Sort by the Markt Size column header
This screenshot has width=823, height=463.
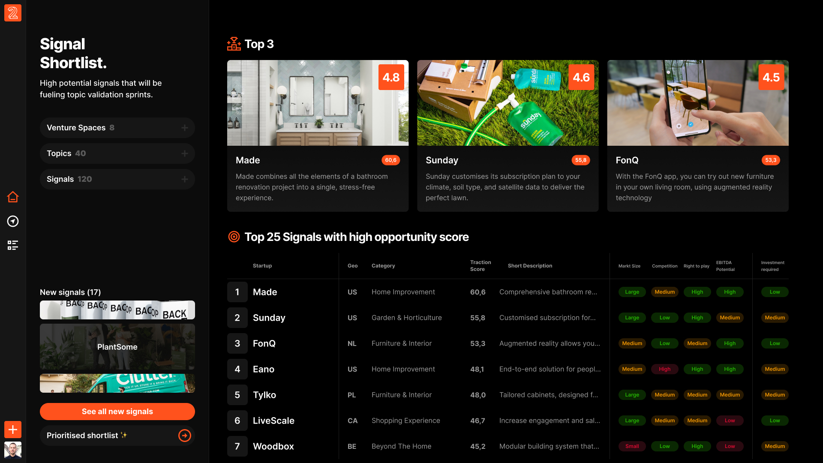pyautogui.click(x=629, y=266)
